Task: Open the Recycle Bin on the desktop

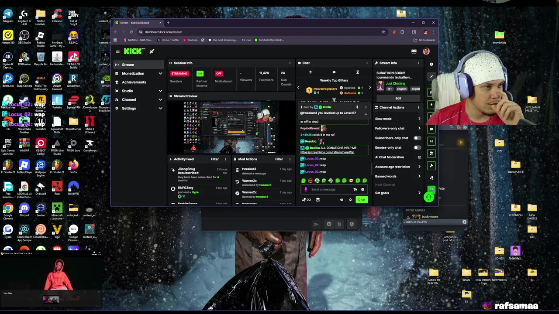Action: click(41, 59)
